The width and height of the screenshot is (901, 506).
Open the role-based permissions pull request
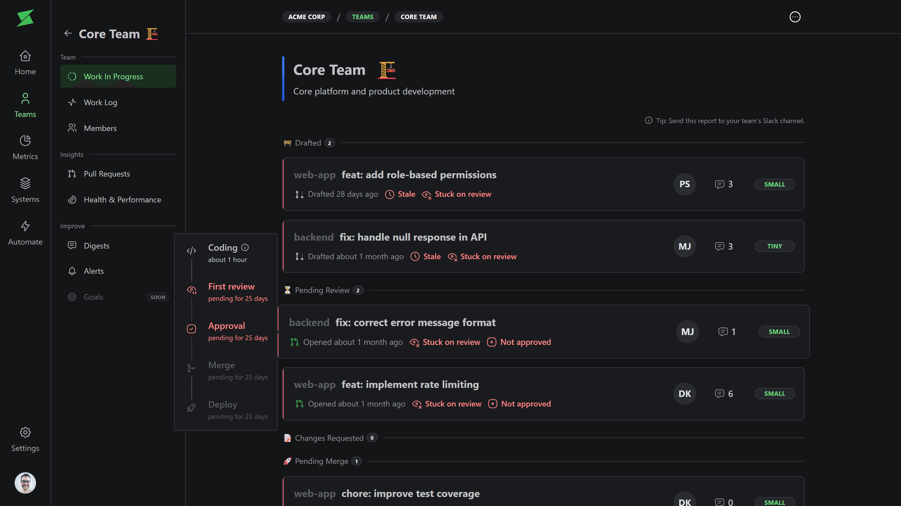pyautogui.click(x=419, y=175)
